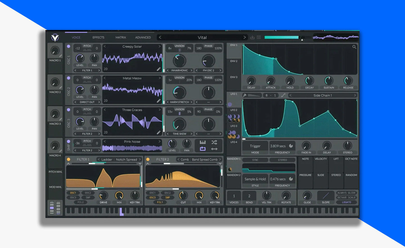Image resolution: width=405 pixels, height=248 pixels.
Task: Toggle the LFO smooth curve icon
Action: [283, 95]
